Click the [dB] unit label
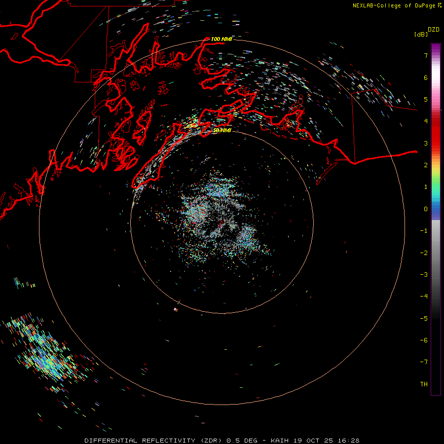The height and width of the screenshot is (444, 444). [x=421, y=34]
